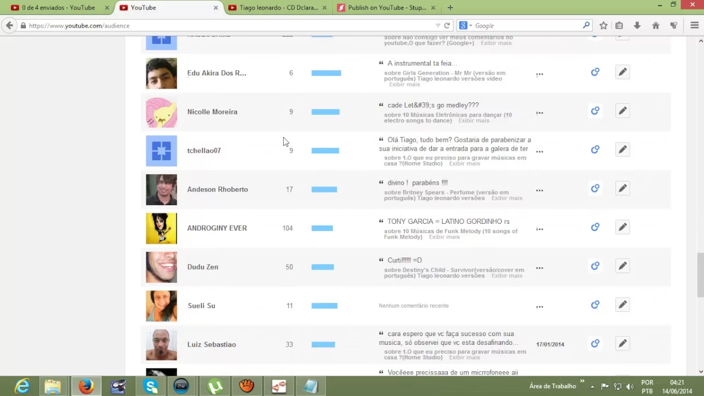Open the Firefox hamburger menu

click(x=694, y=25)
